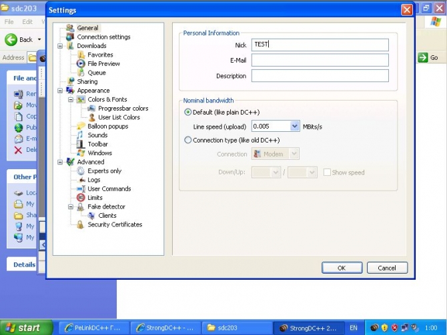Toggle the Show speed checkbox
This screenshot has width=447, height=335.
327,172
